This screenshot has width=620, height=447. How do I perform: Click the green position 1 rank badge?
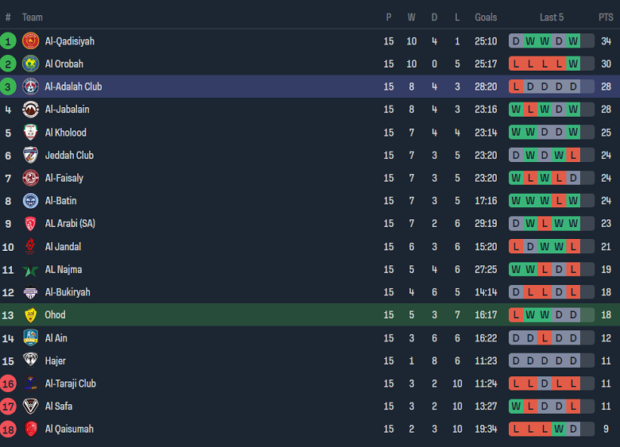click(x=8, y=41)
